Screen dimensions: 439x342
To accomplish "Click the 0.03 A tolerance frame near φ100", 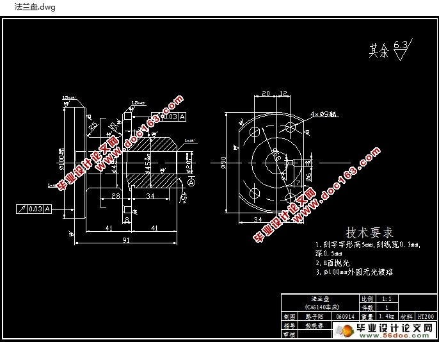I will coord(34,209).
